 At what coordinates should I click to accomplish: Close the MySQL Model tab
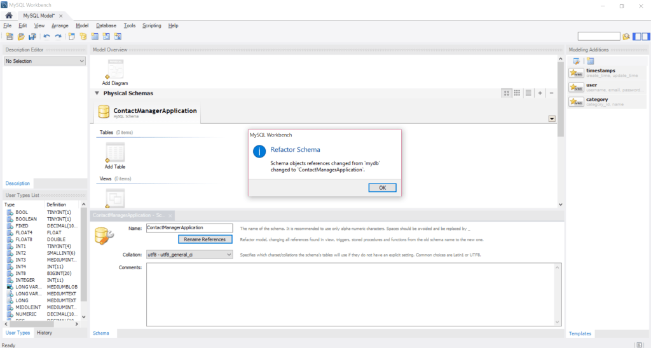pos(60,16)
